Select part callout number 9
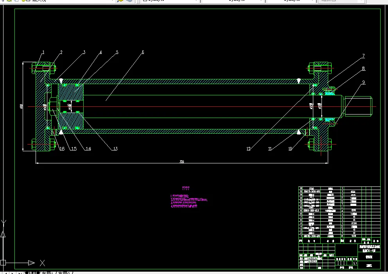388x274 pixels. (363, 82)
